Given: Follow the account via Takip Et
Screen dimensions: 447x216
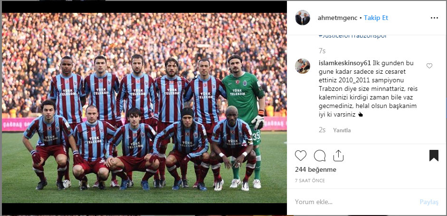Looking at the screenshot, I should pyautogui.click(x=376, y=18).
